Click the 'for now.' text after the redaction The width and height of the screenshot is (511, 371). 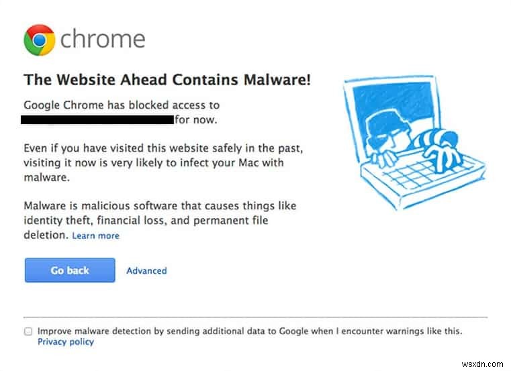click(x=197, y=121)
